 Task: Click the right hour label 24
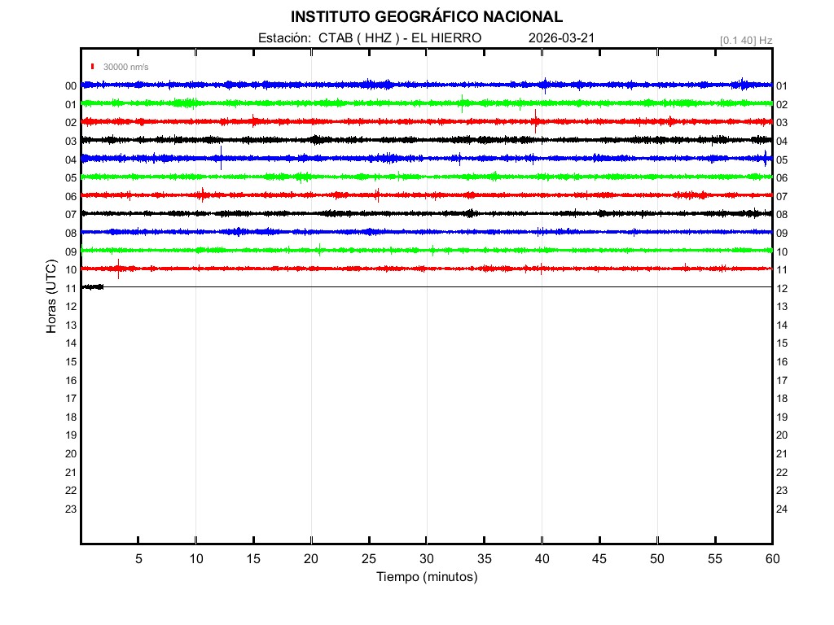(x=782, y=509)
